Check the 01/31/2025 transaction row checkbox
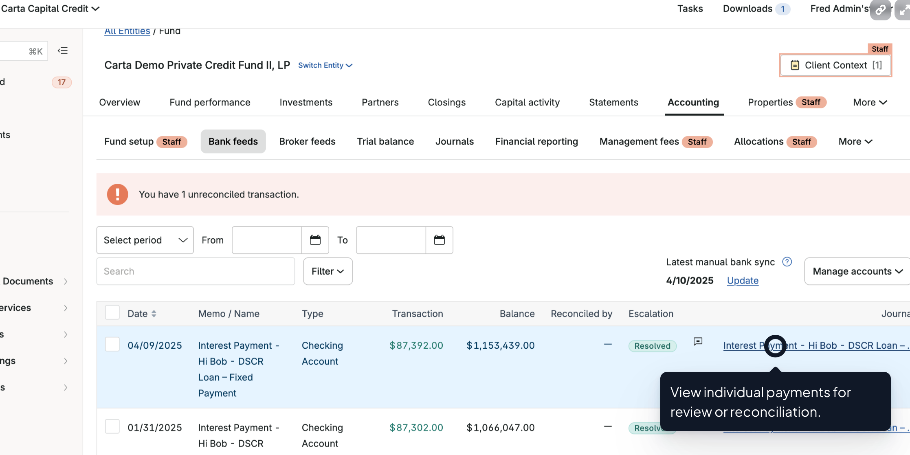 [112, 426]
